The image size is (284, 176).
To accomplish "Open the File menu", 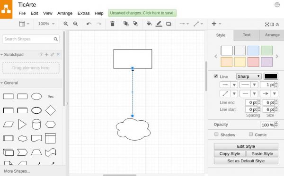I will (x=22, y=13).
